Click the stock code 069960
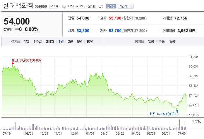Viewport: 204px width, 139px height. pyautogui.click(x=41, y=6)
